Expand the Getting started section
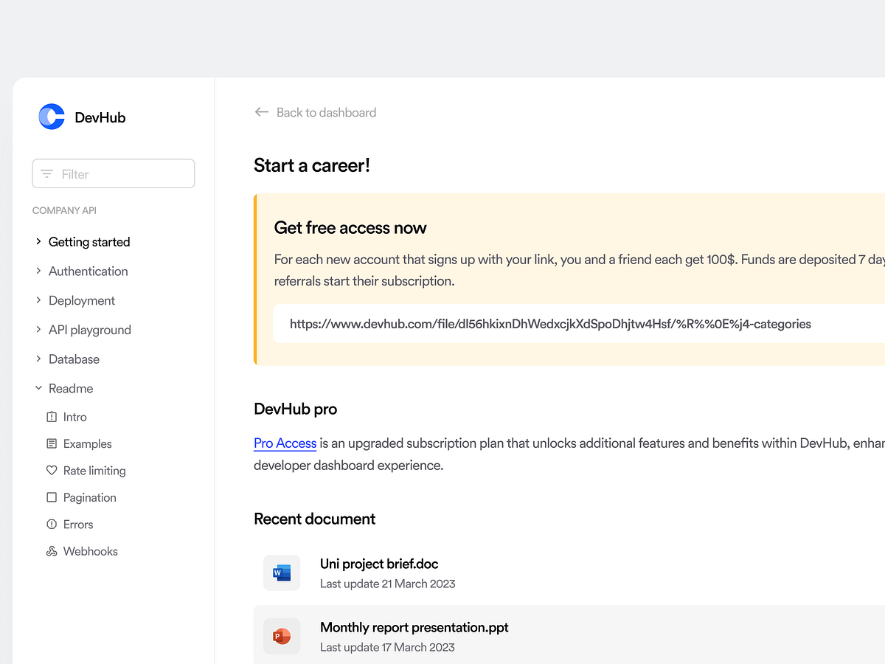The image size is (885, 664). 38,242
